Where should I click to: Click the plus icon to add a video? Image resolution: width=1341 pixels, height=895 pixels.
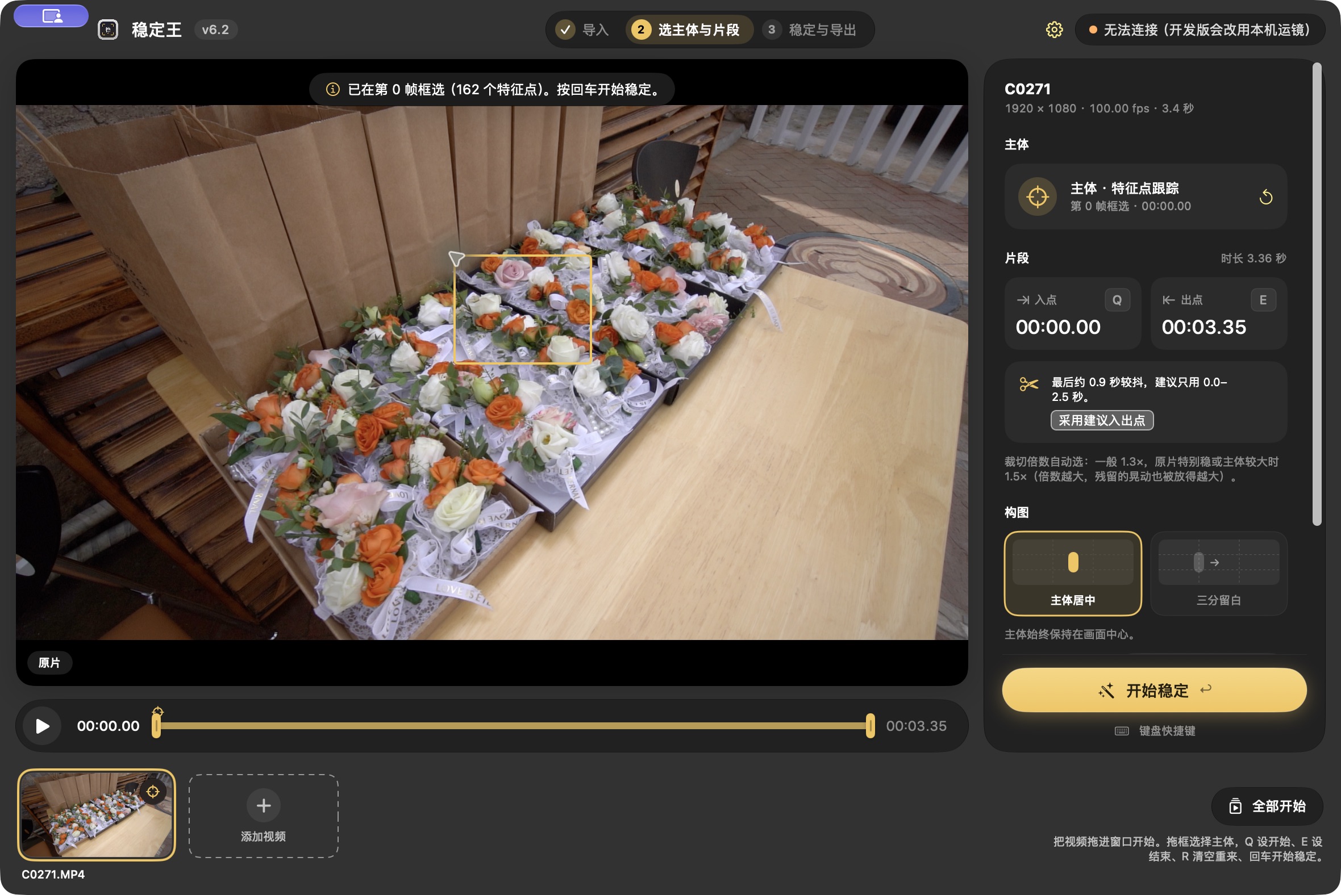(x=263, y=805)
